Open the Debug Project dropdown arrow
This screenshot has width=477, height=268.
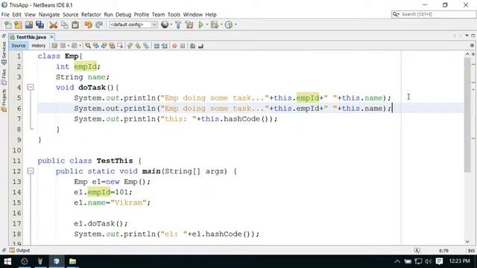point(221,25)
